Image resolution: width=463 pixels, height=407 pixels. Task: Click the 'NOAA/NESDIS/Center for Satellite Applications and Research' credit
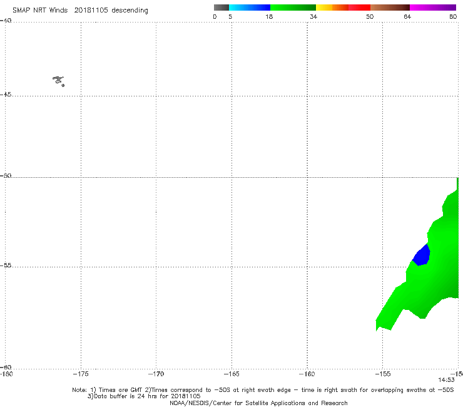click(x=258, y=403)
